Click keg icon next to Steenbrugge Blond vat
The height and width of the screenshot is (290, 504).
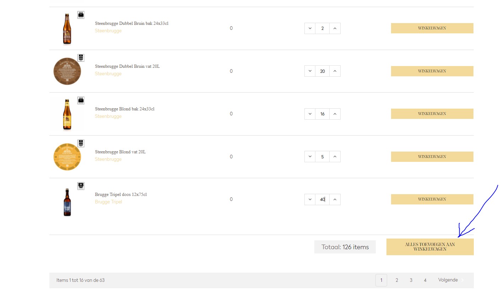[x=81, y=143]
